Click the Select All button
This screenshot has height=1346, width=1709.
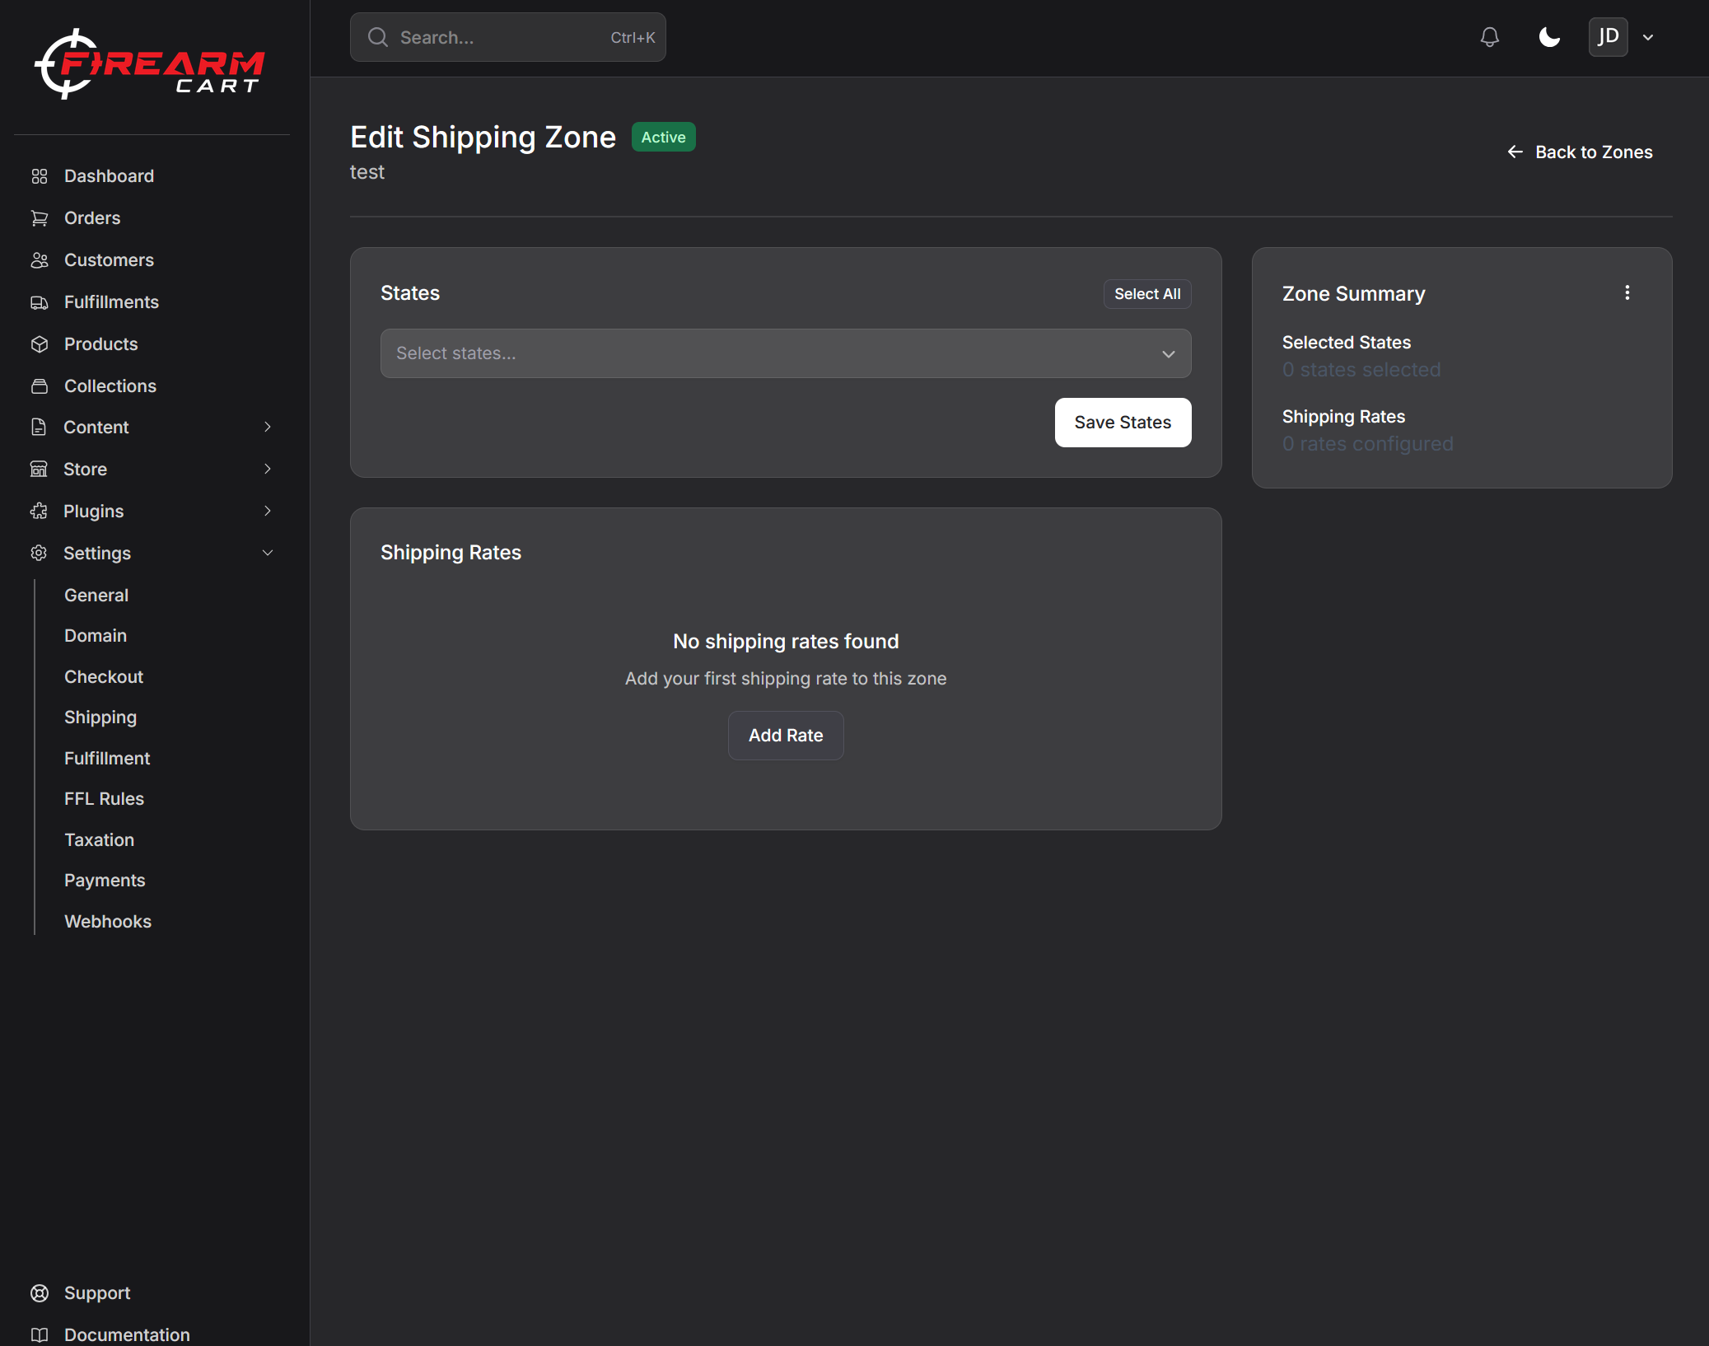click(1147, 294)
